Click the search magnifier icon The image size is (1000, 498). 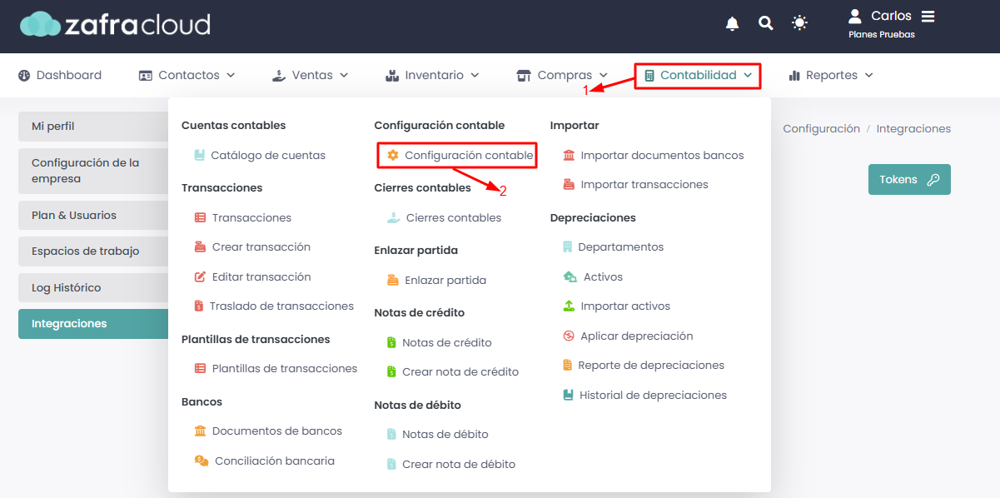click(766, 23)
